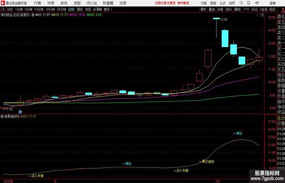Open the 公式 menu

click(222, 3)
